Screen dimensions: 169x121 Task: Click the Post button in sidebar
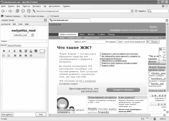pyautogui.click(x=41, y=115)
